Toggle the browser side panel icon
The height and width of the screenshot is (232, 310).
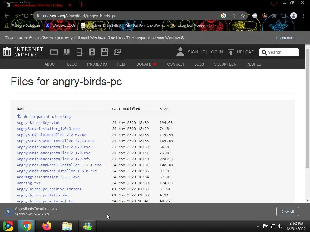pyautogui.click(x=284, y=16)
